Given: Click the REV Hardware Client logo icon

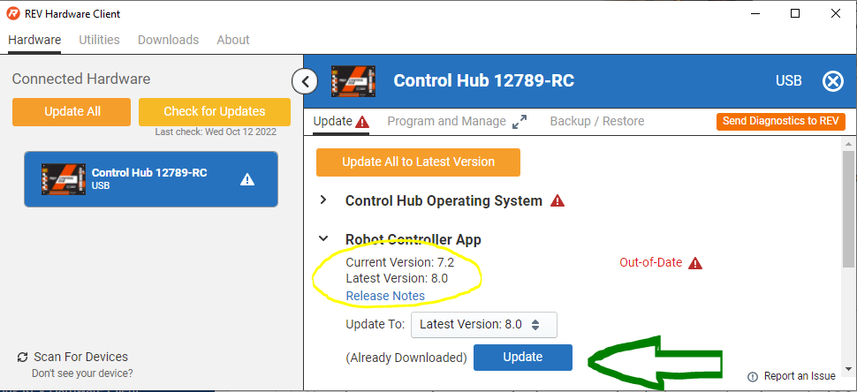Looking at the screenshot, I should point(14,14).
